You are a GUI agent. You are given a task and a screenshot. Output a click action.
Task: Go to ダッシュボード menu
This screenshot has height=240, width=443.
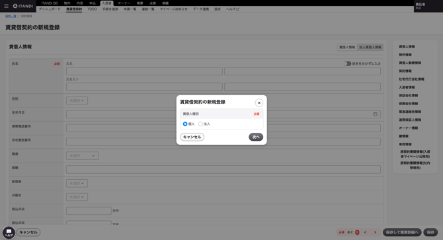coord(50,9)
